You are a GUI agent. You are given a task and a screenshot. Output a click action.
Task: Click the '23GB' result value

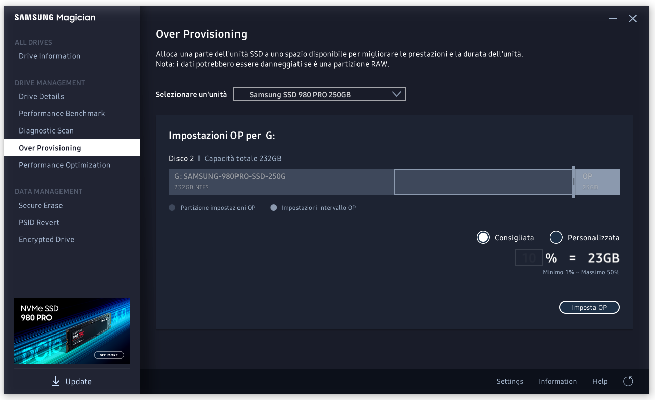604,258
